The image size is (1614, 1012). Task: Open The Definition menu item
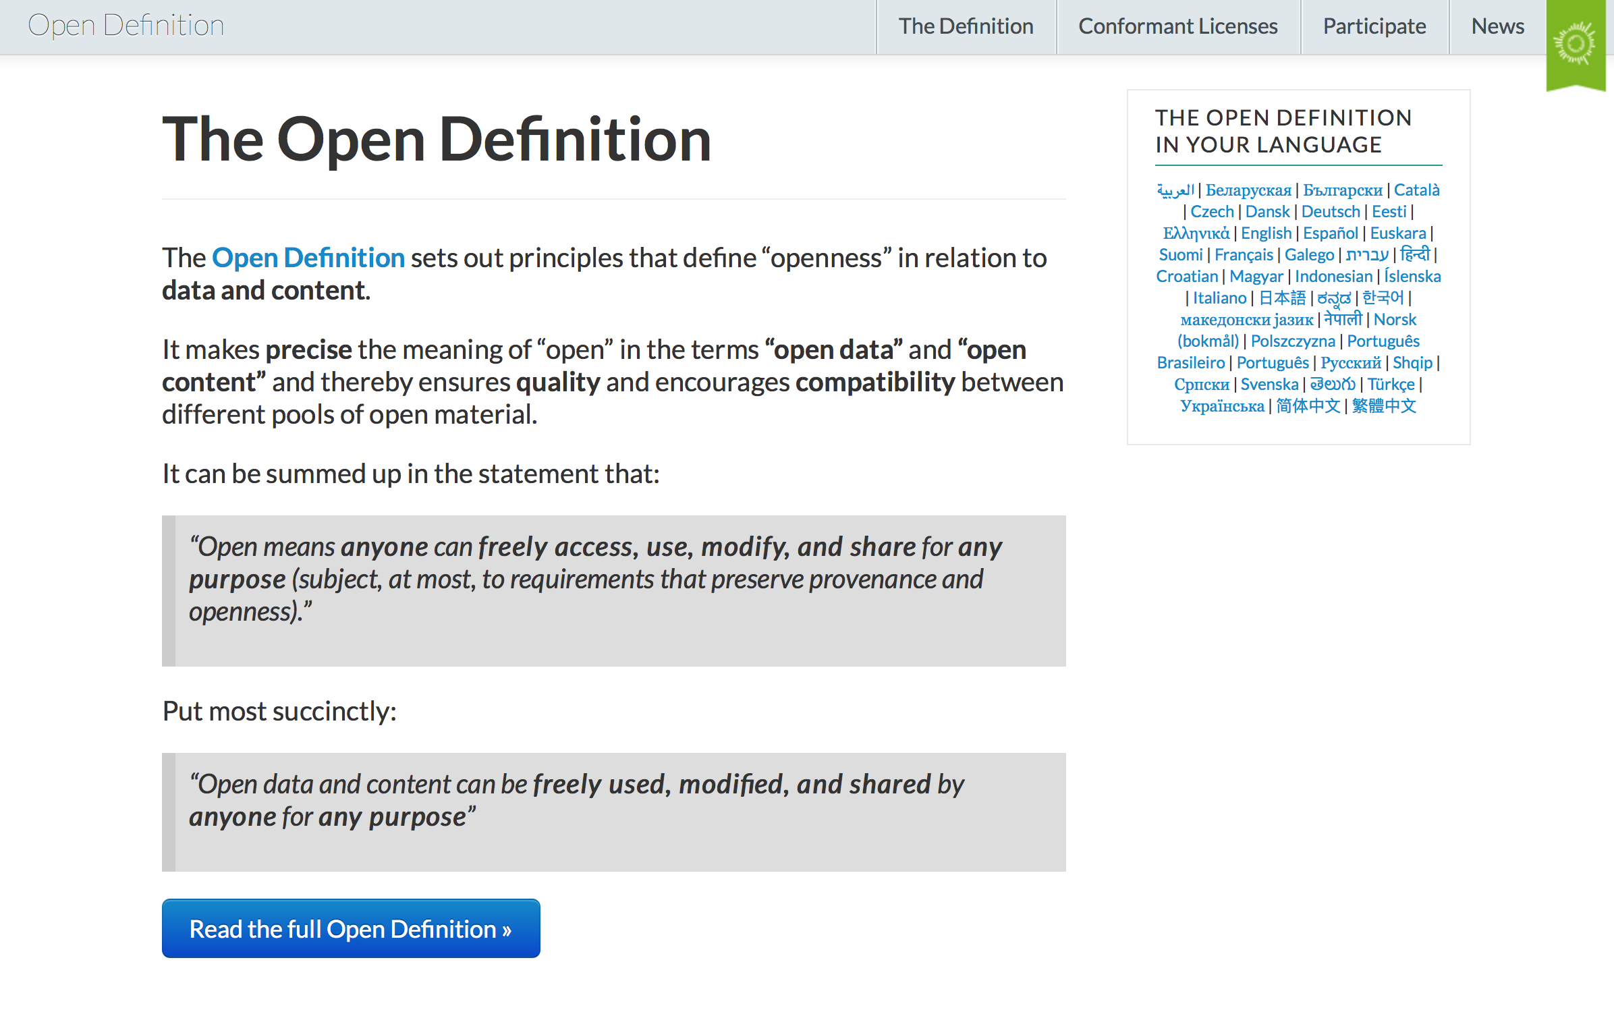pos(966,27)
